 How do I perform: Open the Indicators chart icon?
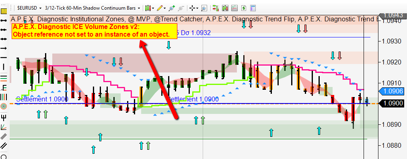click(x=234, y=8)
